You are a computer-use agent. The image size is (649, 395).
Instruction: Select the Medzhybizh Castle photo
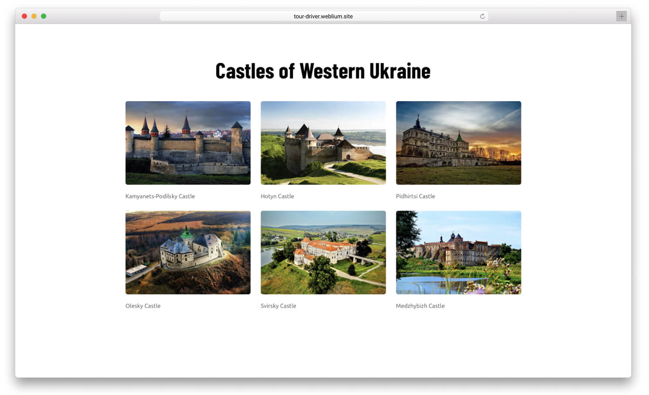click(x=458, y=252)
